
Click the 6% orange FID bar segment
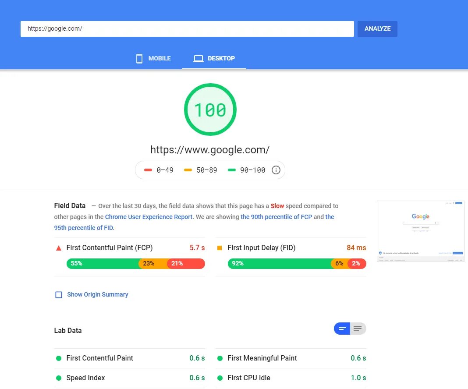click(x=339, y=264)
